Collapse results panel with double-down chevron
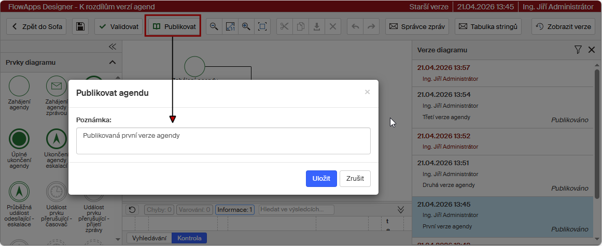 (x=401, y=210)
